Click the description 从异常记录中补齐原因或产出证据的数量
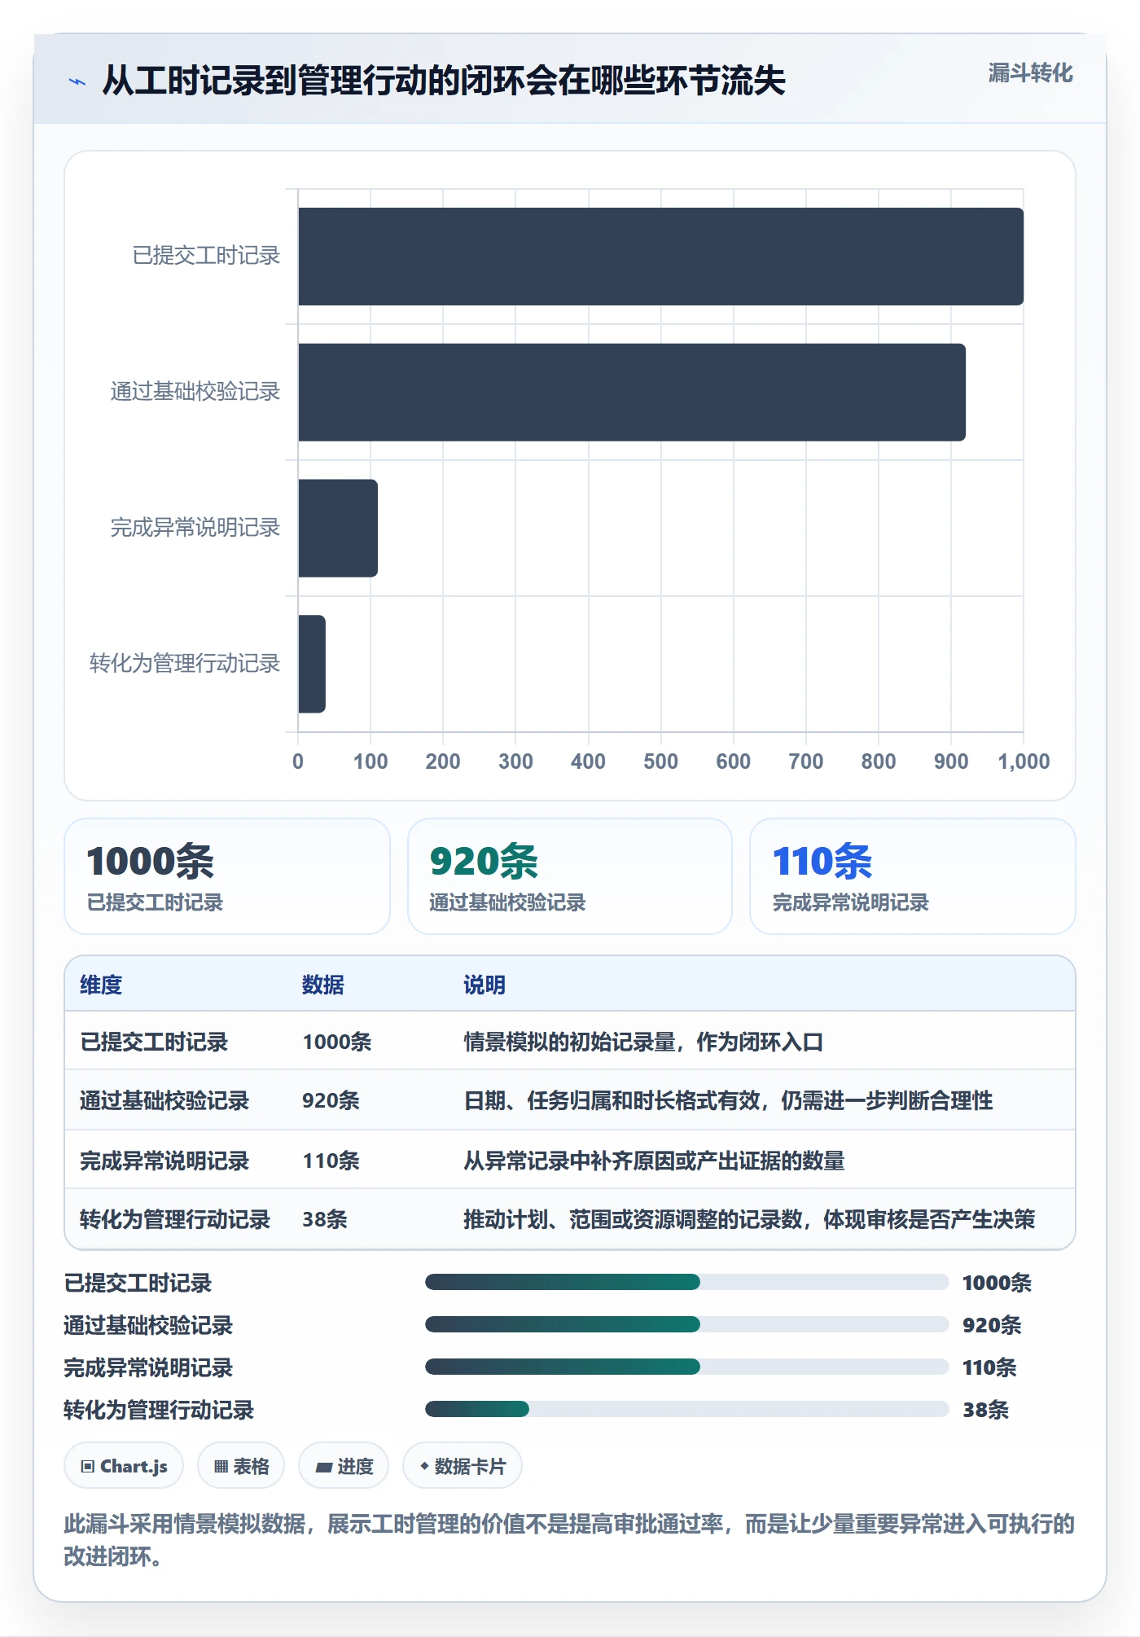 click(x=654, y=1161)
